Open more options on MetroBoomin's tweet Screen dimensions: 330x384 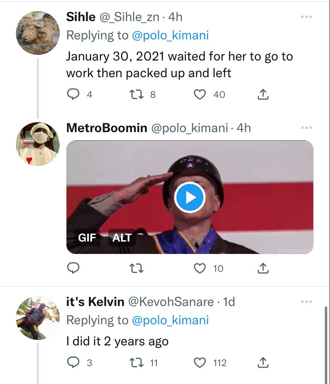tap(307, 128)
